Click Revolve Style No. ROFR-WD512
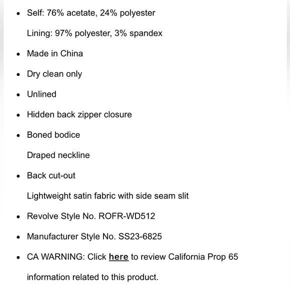 (91, 216)
